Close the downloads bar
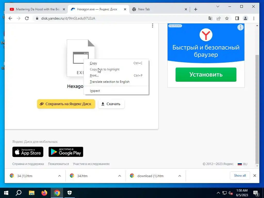The width and height of the screenshot is (264, 198). [x=255, y=176]
